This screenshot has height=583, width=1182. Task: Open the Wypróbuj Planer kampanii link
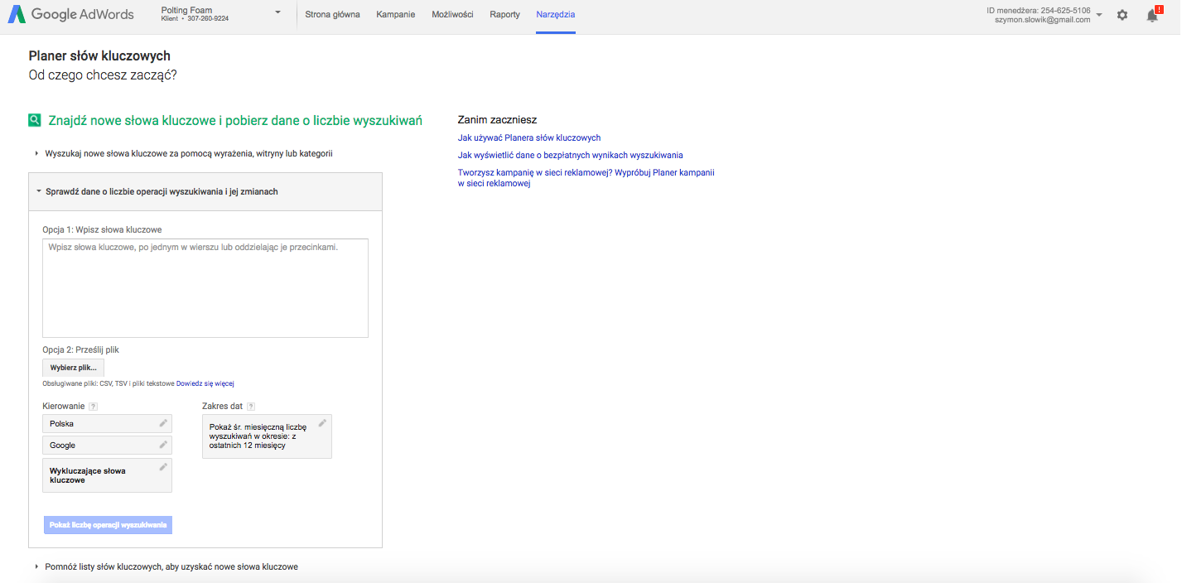pyautogui.click(x=586, y=178)
